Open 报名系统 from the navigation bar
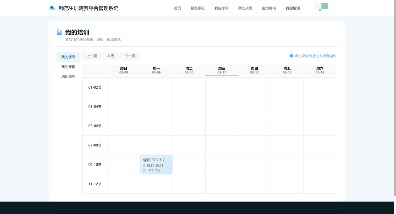The height and width of the screenshot is (214, 396). click(x=198, y=8)
